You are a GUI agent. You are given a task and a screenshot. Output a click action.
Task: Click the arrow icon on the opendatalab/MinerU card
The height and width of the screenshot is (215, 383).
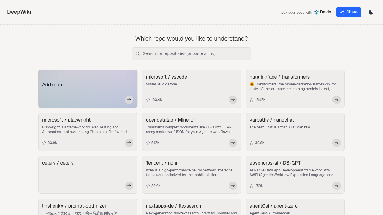point(233,143)
